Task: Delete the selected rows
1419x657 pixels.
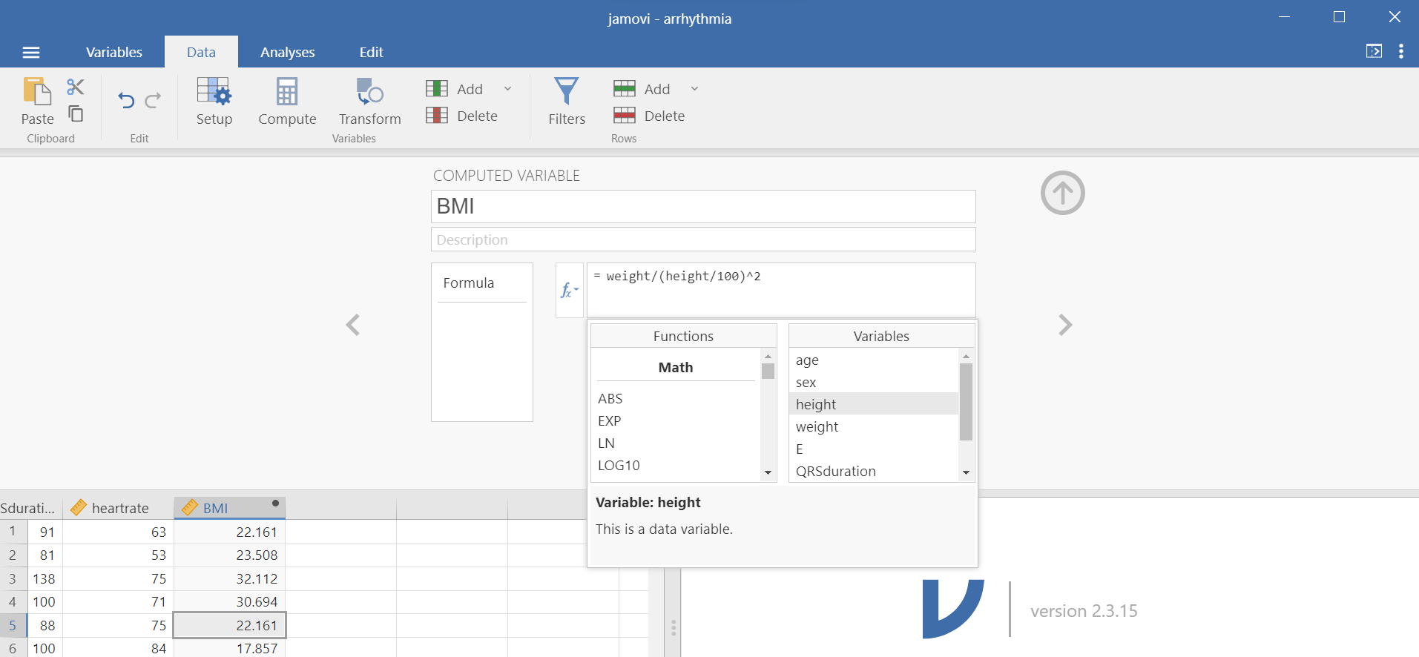Action: click(649, 116)
